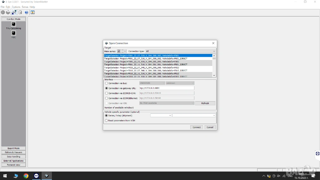The height and width of the screenshot is (180, 320).
Task: Click the Connect button
Action: (197, 127)
